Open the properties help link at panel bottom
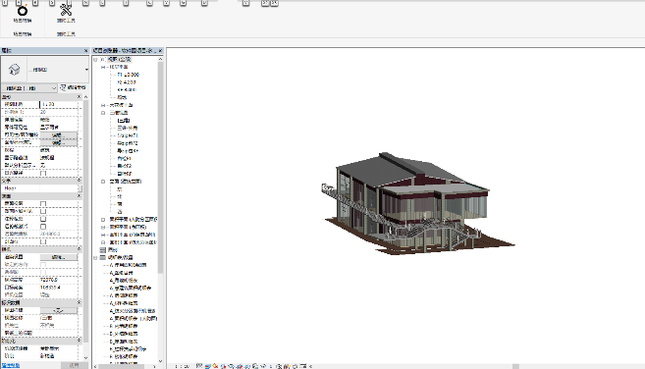 (x=10, y=365)
